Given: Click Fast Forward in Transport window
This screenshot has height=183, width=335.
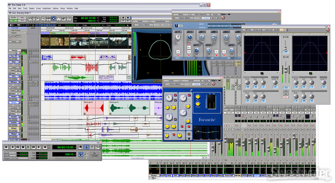Looking at the screenshot, I should pos(33,147).
